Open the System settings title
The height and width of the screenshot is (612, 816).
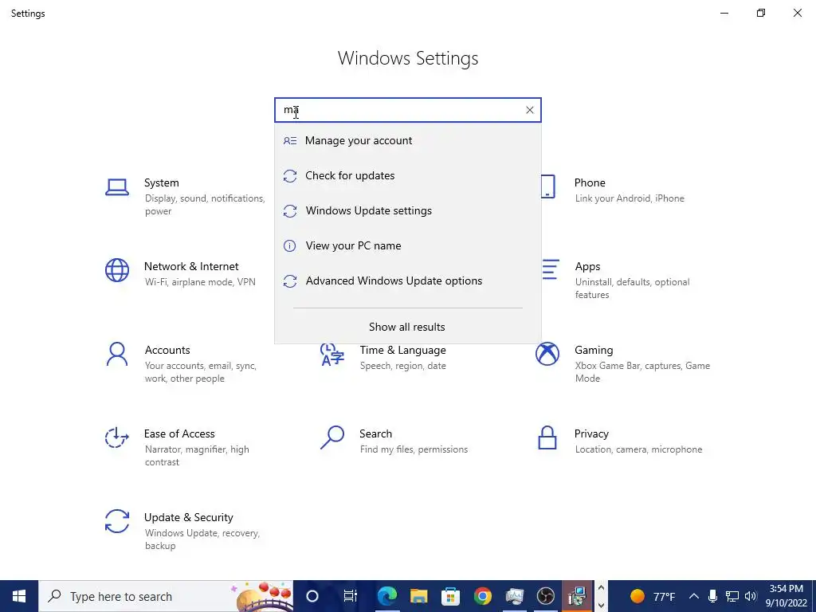click(x=161, y=182)
